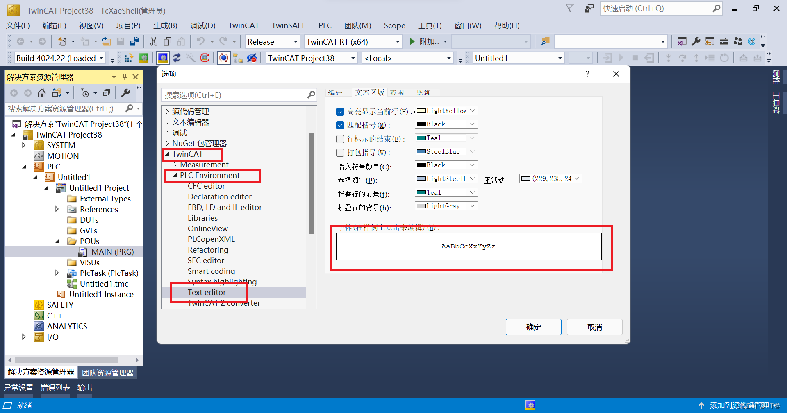The width and height of the screenshot is (787, 413).
Task: Click the 确定 button
Action: pyautogui.click(x=533, y=327)
